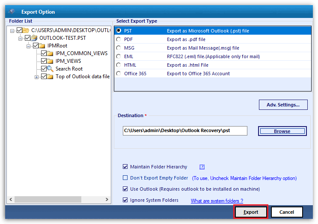
Task: Click 'Export as Microsoft Outlook (.pst) file' text
Action: pyautogui.click(x=208, y=31)
